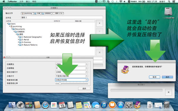Open the App Store icon in the Dock
This screenshot has height=111, width=178.
tap(120, 105)
